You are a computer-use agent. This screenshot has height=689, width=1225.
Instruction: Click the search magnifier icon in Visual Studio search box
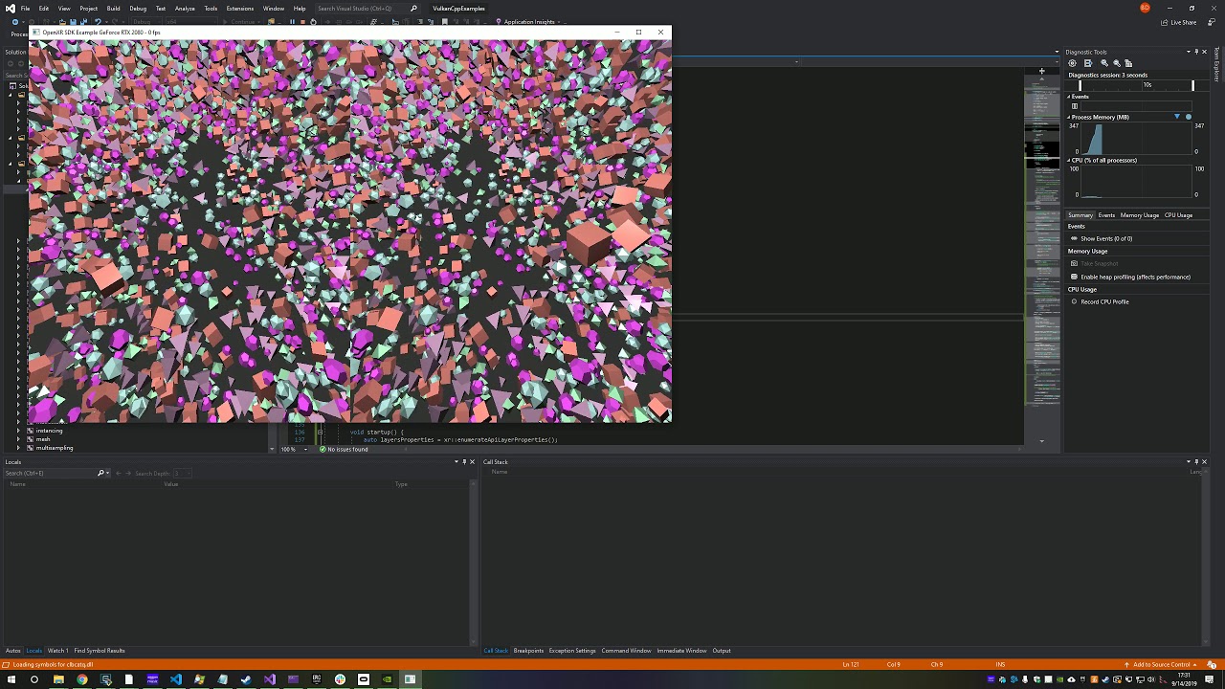tap(413, 9)
